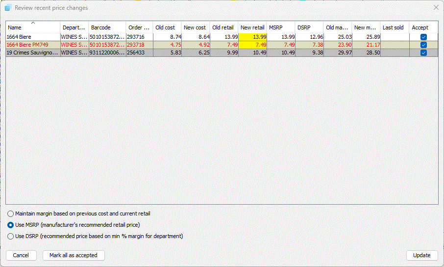Image resolution: width=444 pixels, height=267 pixels.
Task: Select Maintain margin based on previous cost
Action: 11,214
